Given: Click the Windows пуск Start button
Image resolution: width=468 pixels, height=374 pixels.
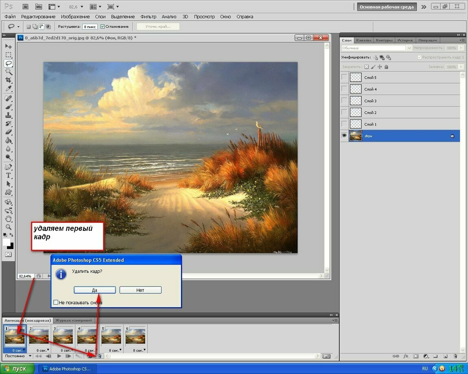Looking at the screenshot, I should click(17, 369).
